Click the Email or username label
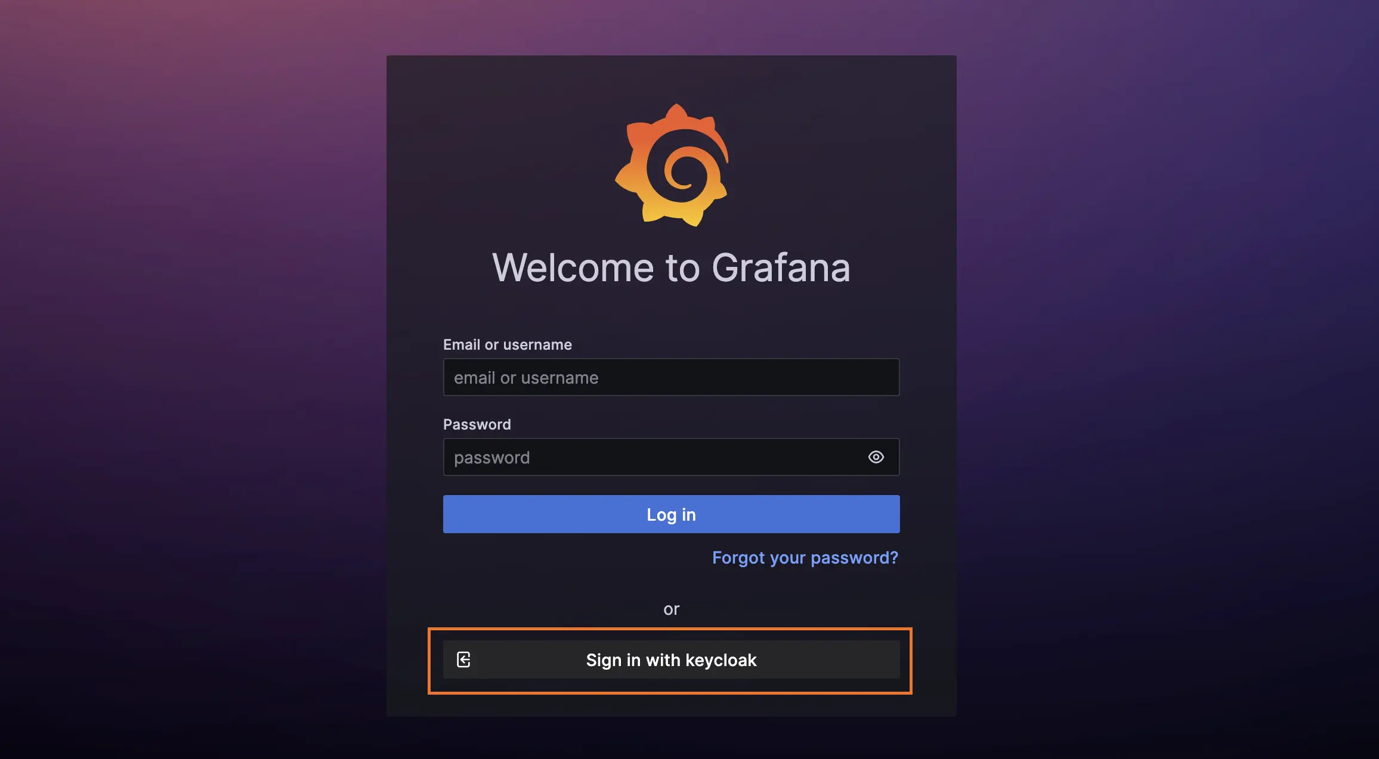This screenshot has height=759, width=1379. (507, 344)
